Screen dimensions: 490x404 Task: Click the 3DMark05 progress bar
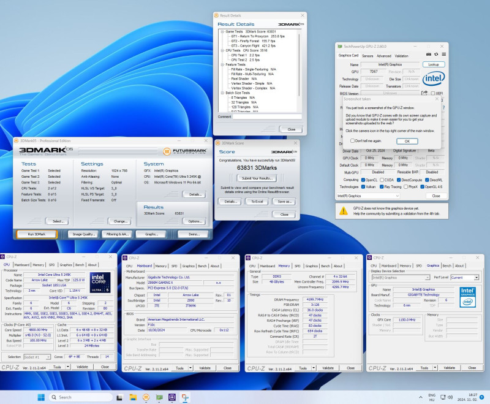[118, 151]
